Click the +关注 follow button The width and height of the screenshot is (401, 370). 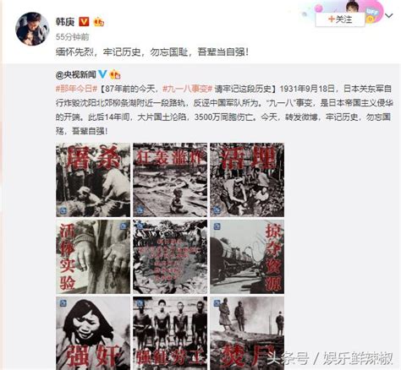(x=340, y=19)
